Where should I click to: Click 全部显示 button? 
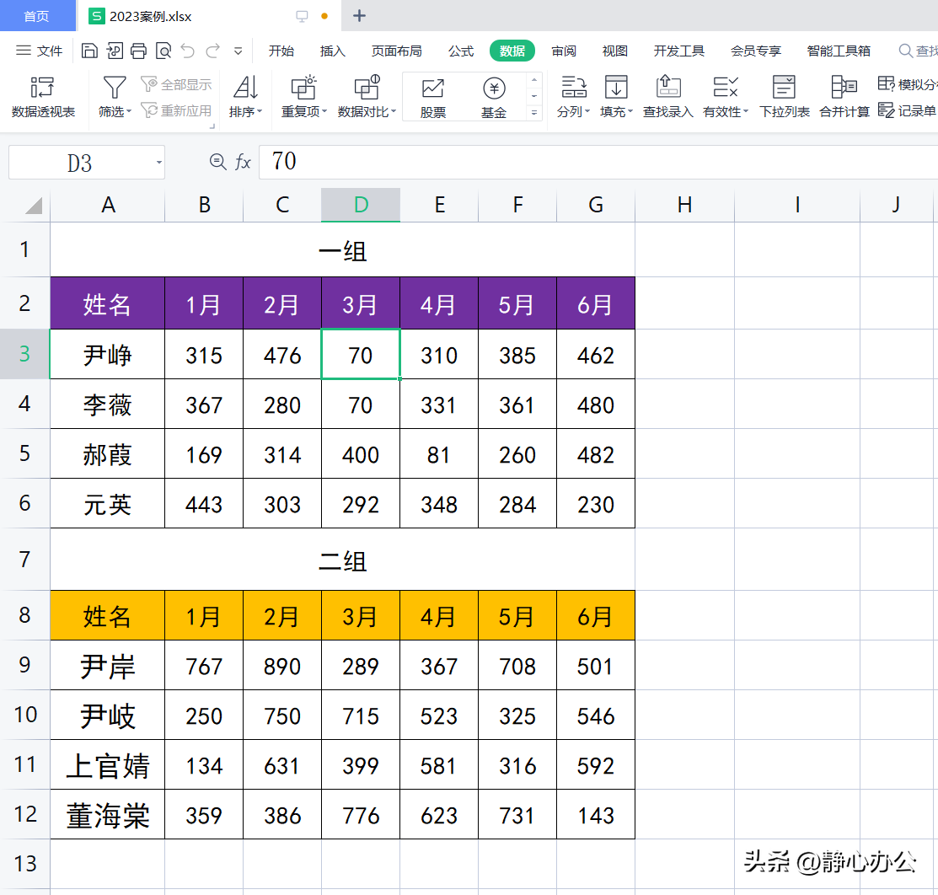176,84
